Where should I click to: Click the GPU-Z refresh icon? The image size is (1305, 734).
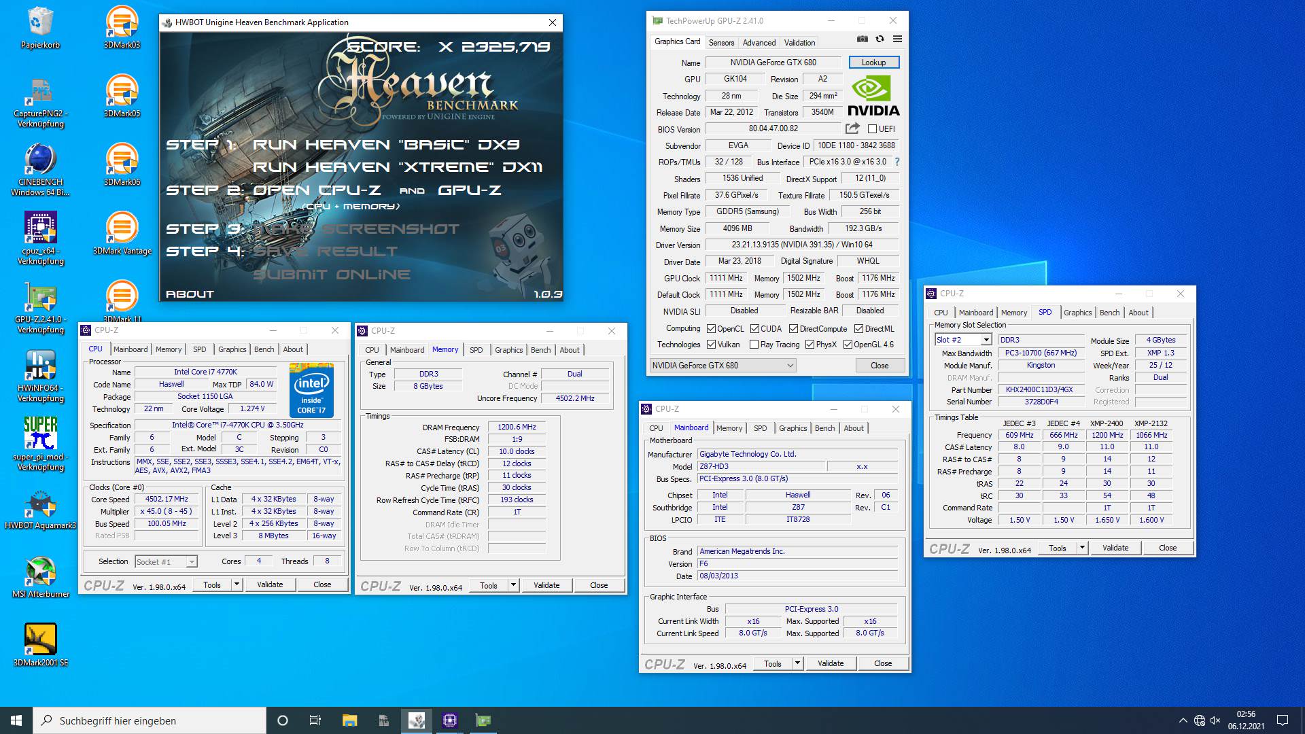pyautogui.click(x=880, y=39)
